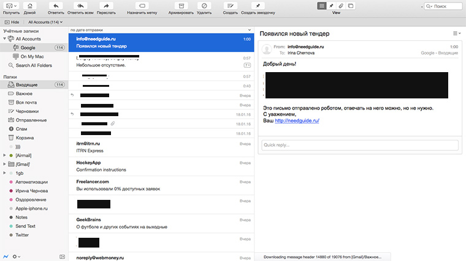Click the 114 unread badge on Входящие
466x261 pixels.
59,85
